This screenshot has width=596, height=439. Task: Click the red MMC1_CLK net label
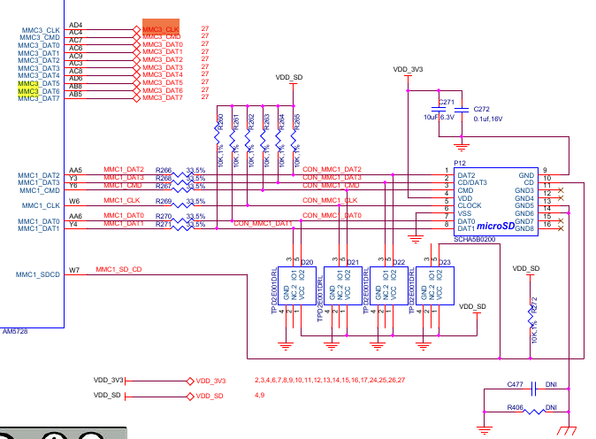122,200
